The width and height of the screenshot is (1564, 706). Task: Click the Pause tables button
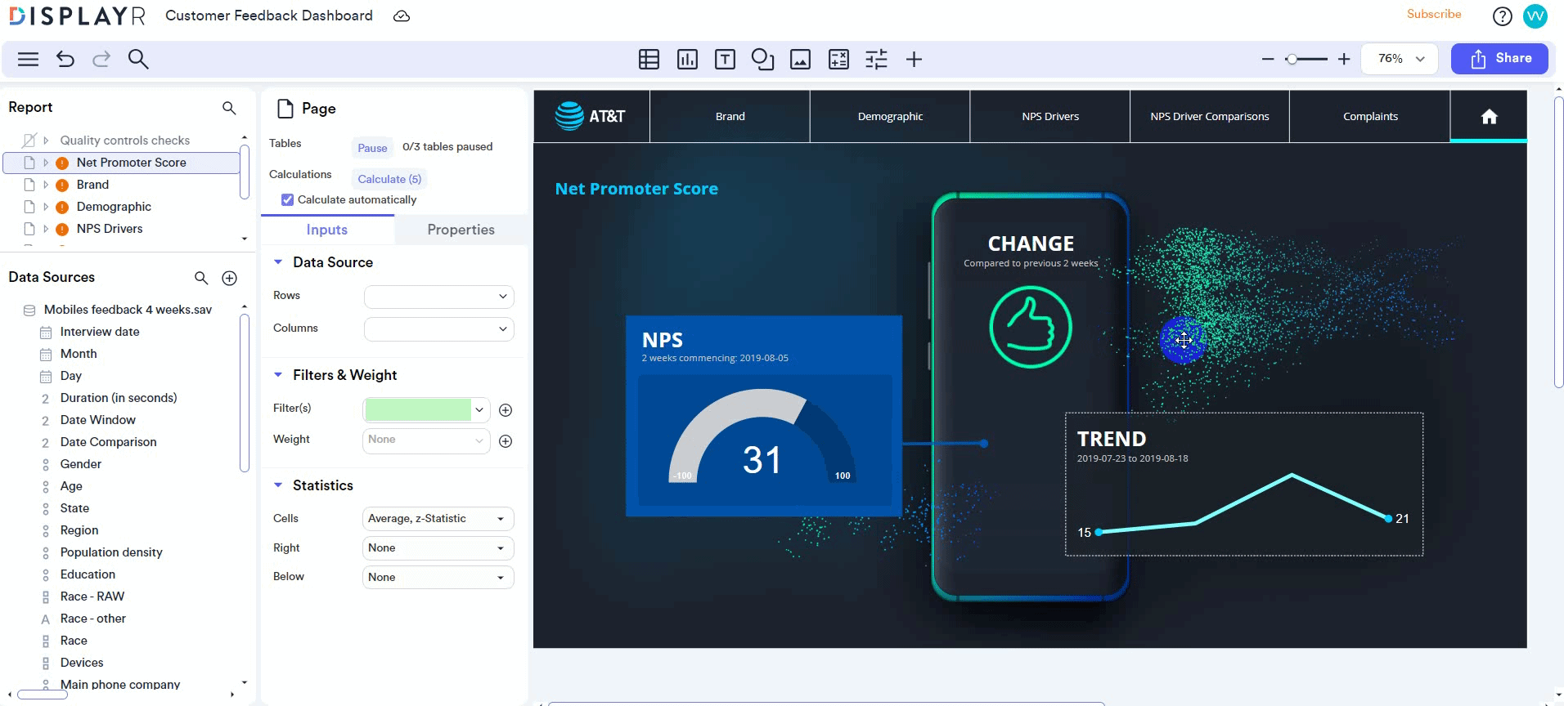tap(372, 148)
